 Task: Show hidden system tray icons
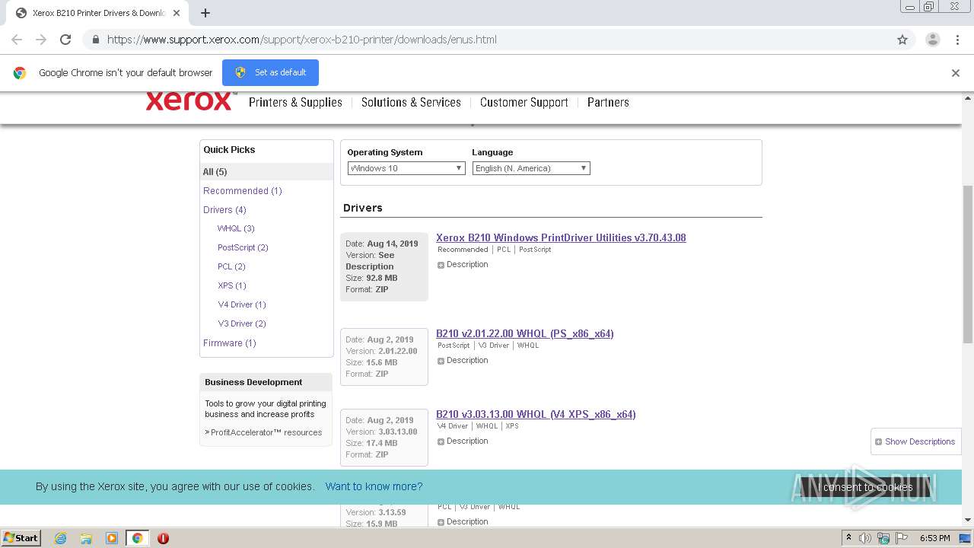coord(848,538)
